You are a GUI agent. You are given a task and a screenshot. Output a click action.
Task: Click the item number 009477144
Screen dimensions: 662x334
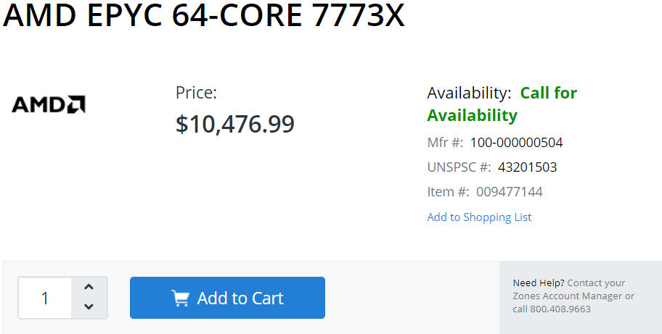(509, 192)
